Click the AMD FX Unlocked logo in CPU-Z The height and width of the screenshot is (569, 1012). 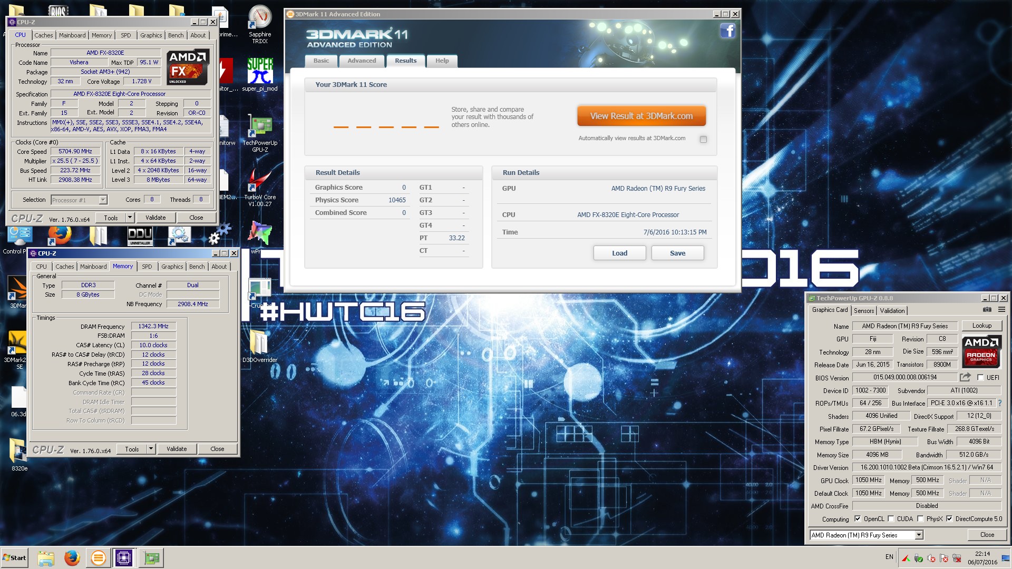(188, 67)
